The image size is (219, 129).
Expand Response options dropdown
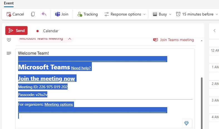125,14
